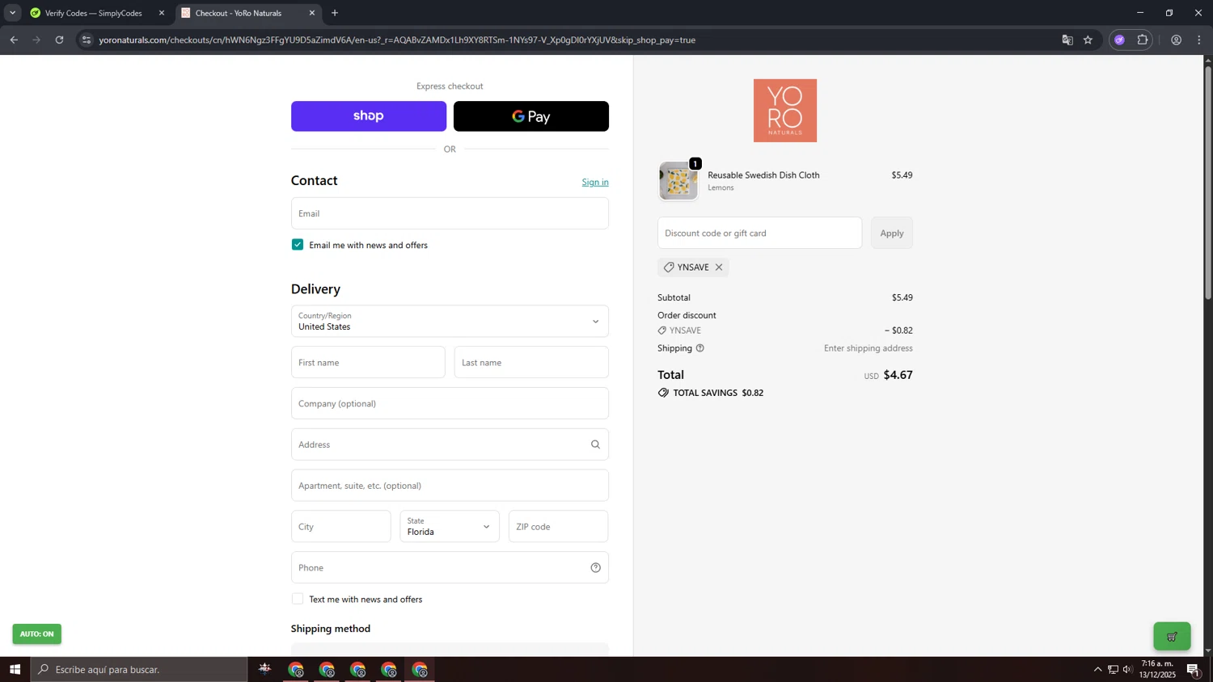The image size is (1213, 682).
Task: Click the Apartment, suite field
Action: tap(450, 486)
